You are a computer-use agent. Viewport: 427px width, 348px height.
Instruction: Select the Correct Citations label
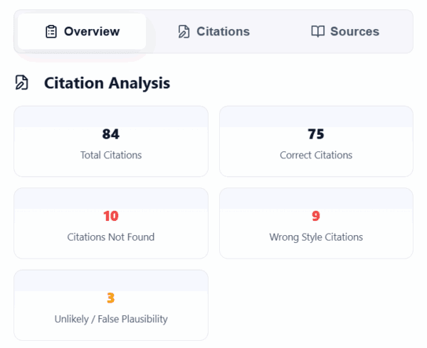point(316,155)
